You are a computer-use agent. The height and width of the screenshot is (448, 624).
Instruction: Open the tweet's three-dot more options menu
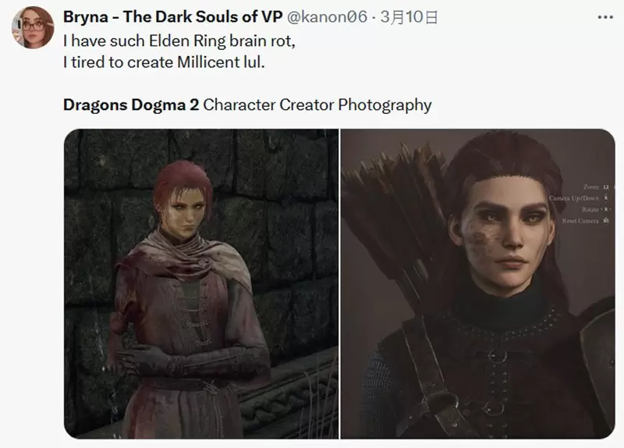tap(605, 17)
